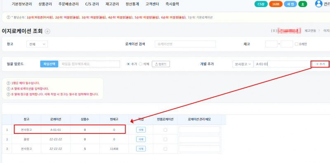Check 반품로케이션 box for 불량 row
The height and width of the screenshot is (163, 330).
pos(165,139)
